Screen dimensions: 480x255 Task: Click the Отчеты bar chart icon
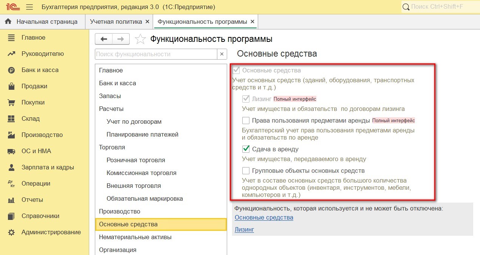(11, 200)
